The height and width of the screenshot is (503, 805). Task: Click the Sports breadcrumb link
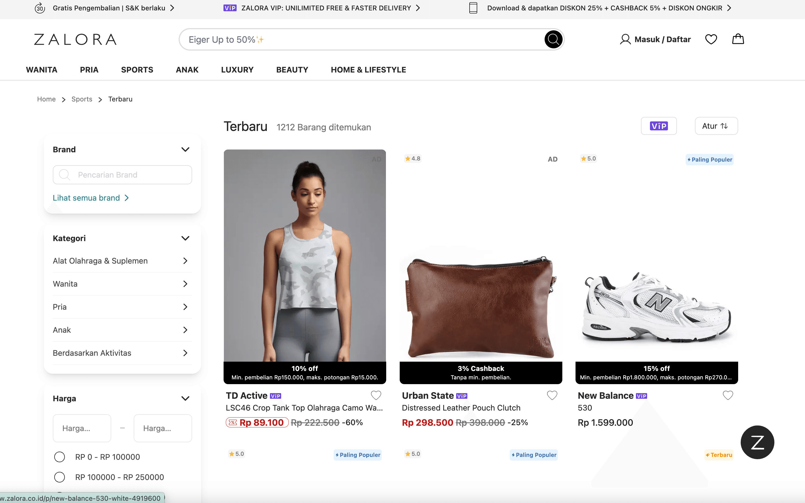coord(82,99)
